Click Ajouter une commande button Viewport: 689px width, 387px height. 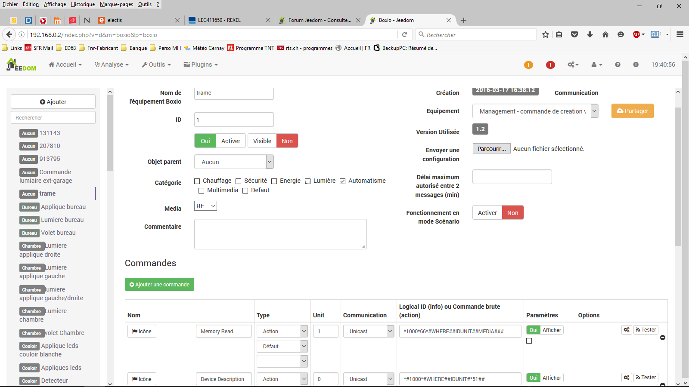point(159,284)
